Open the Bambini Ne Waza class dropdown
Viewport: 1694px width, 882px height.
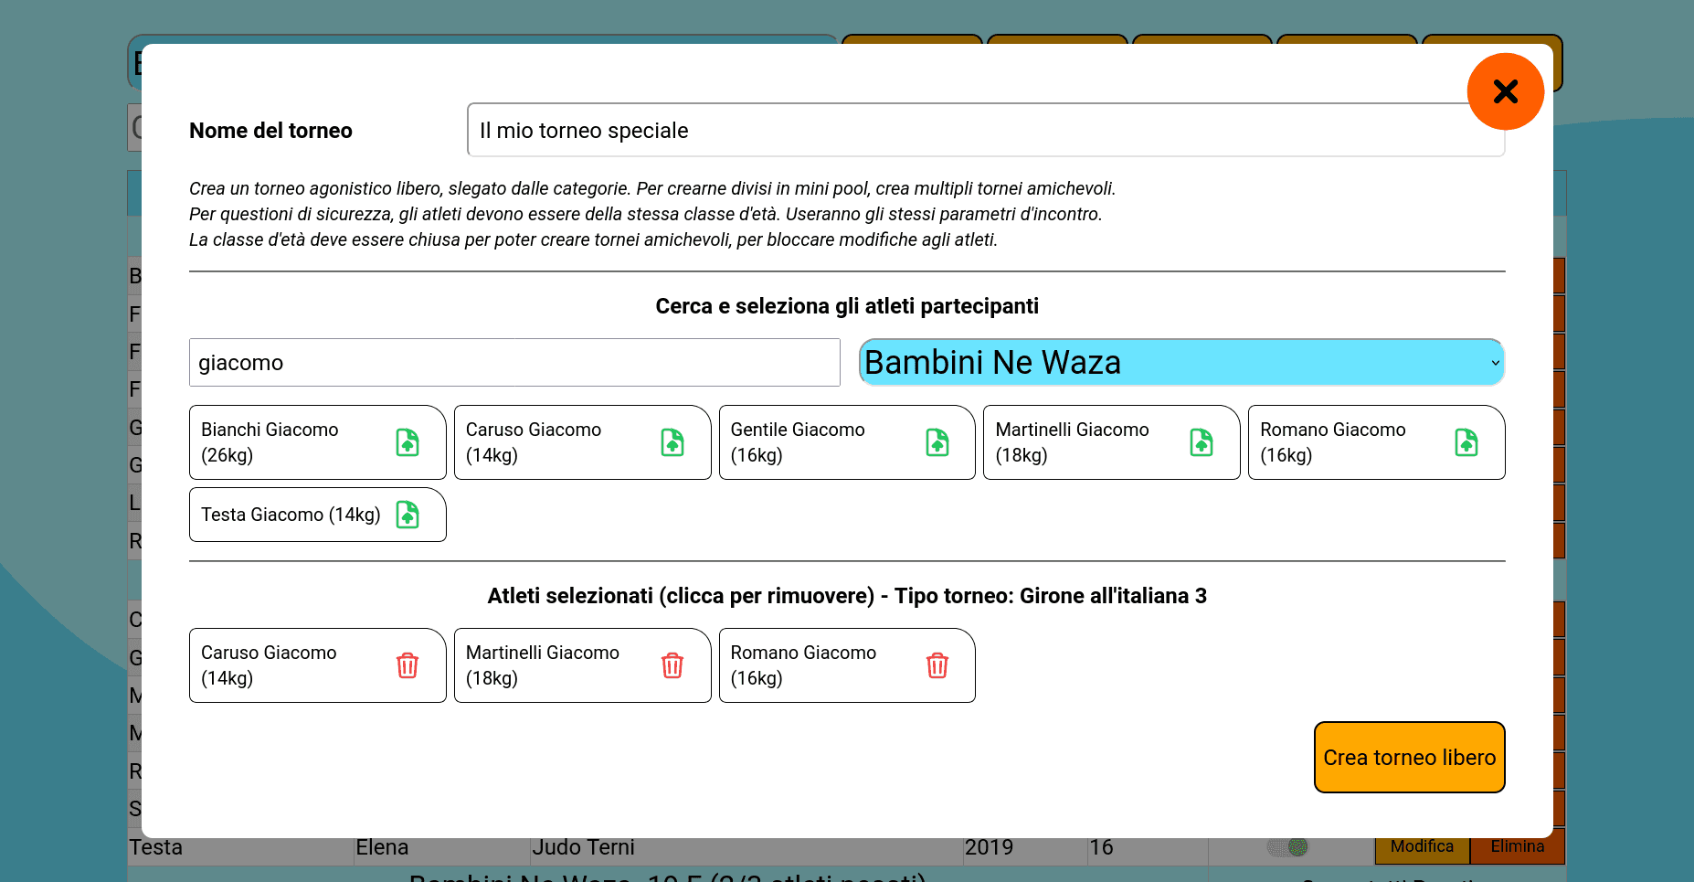click(x=1181, y=363)
